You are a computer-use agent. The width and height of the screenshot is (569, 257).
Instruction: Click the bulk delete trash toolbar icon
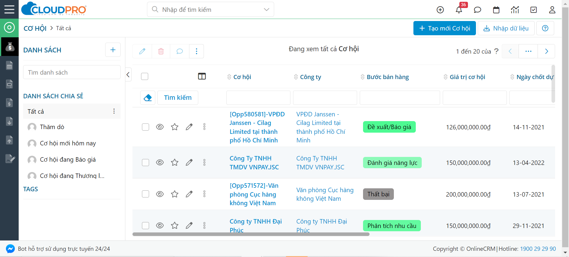coord(161,51)
